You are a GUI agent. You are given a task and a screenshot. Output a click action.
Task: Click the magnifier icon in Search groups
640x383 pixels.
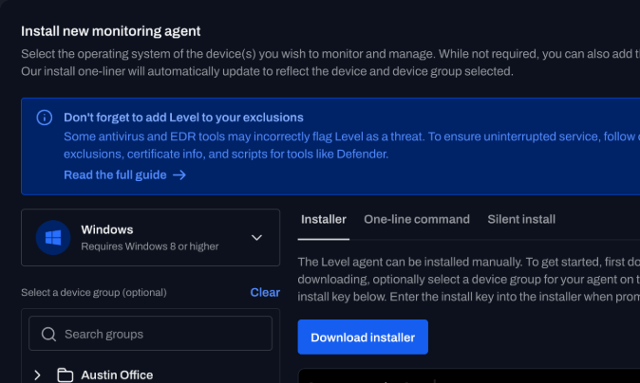tap(48, 334)
